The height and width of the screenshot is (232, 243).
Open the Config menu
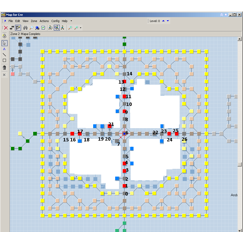pyautogui.click(x=55, y=21)
